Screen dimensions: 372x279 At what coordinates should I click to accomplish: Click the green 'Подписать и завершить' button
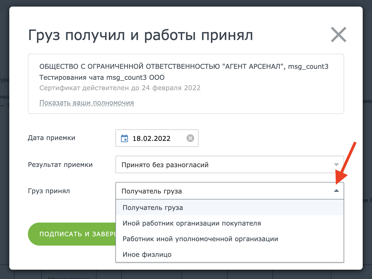pyautogui.click(x=72, y=234)
